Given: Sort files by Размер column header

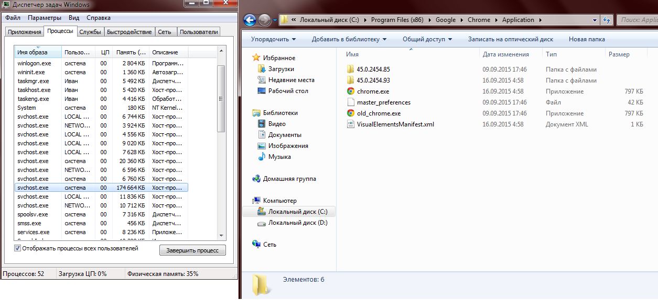Looking at the screenshot, I should point(625,54).
